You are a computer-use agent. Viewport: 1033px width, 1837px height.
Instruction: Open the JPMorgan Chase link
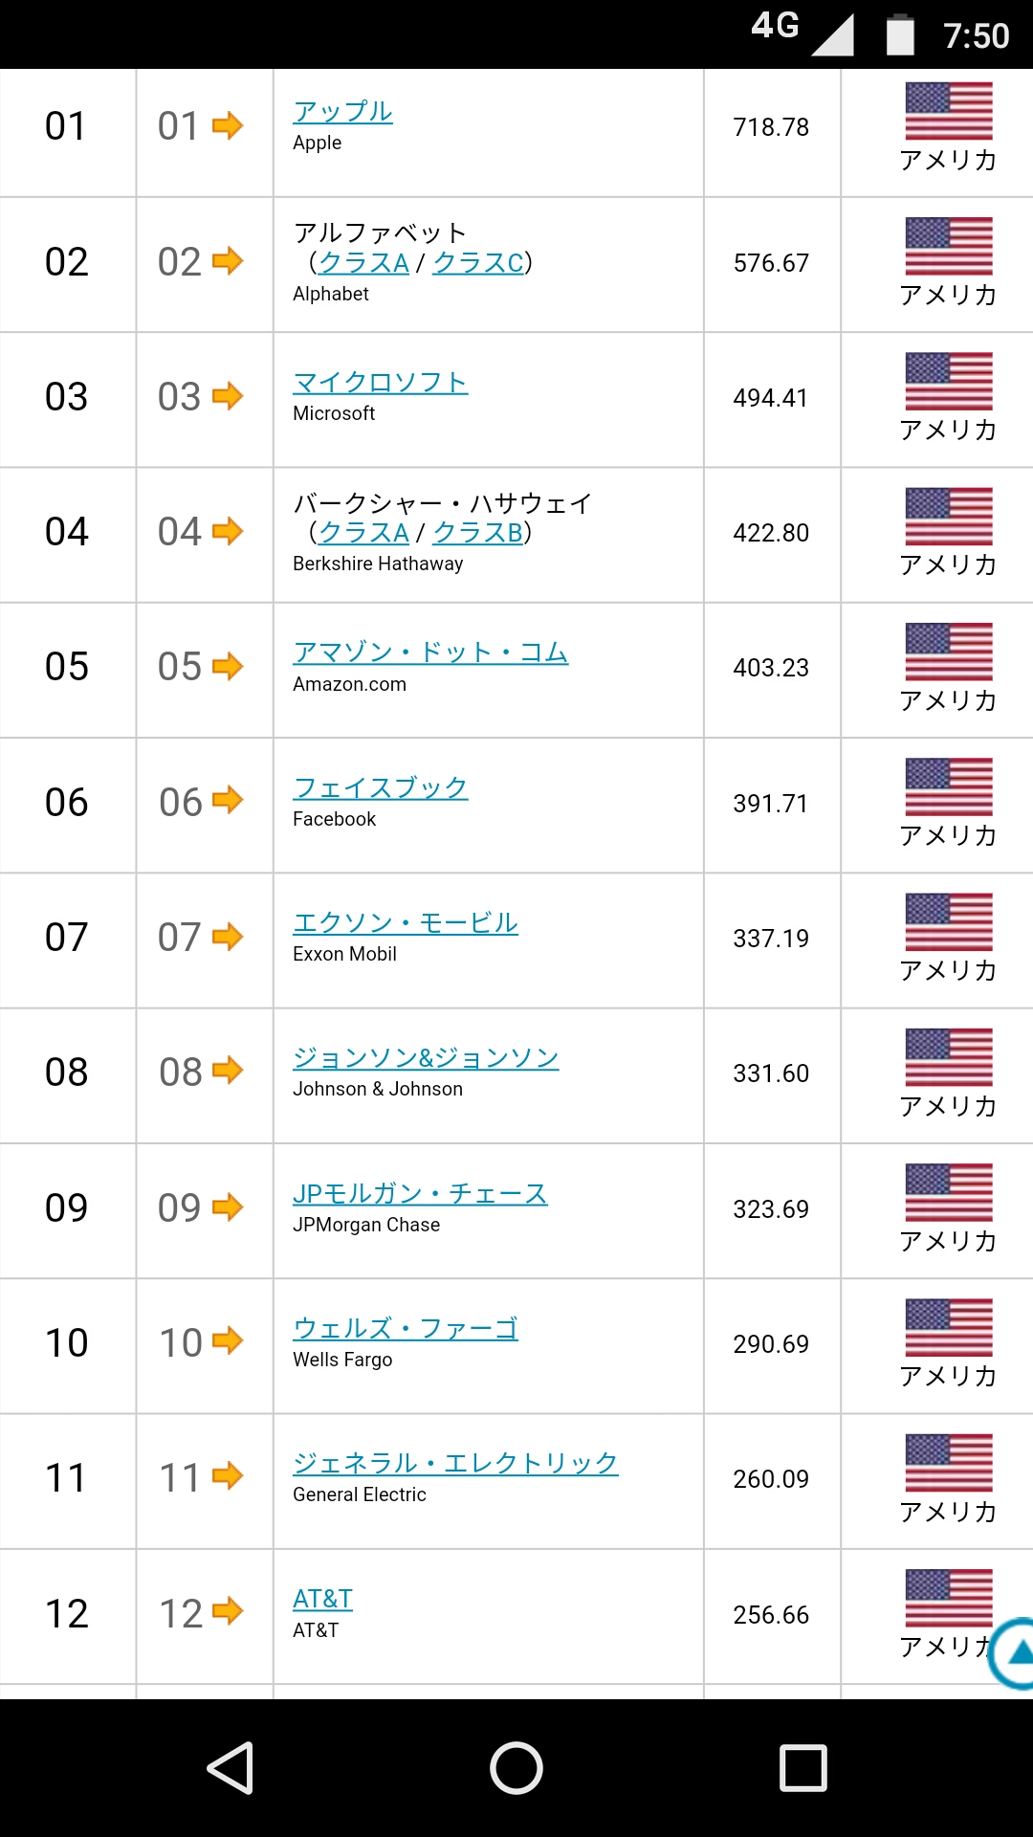click(420, 1193)
